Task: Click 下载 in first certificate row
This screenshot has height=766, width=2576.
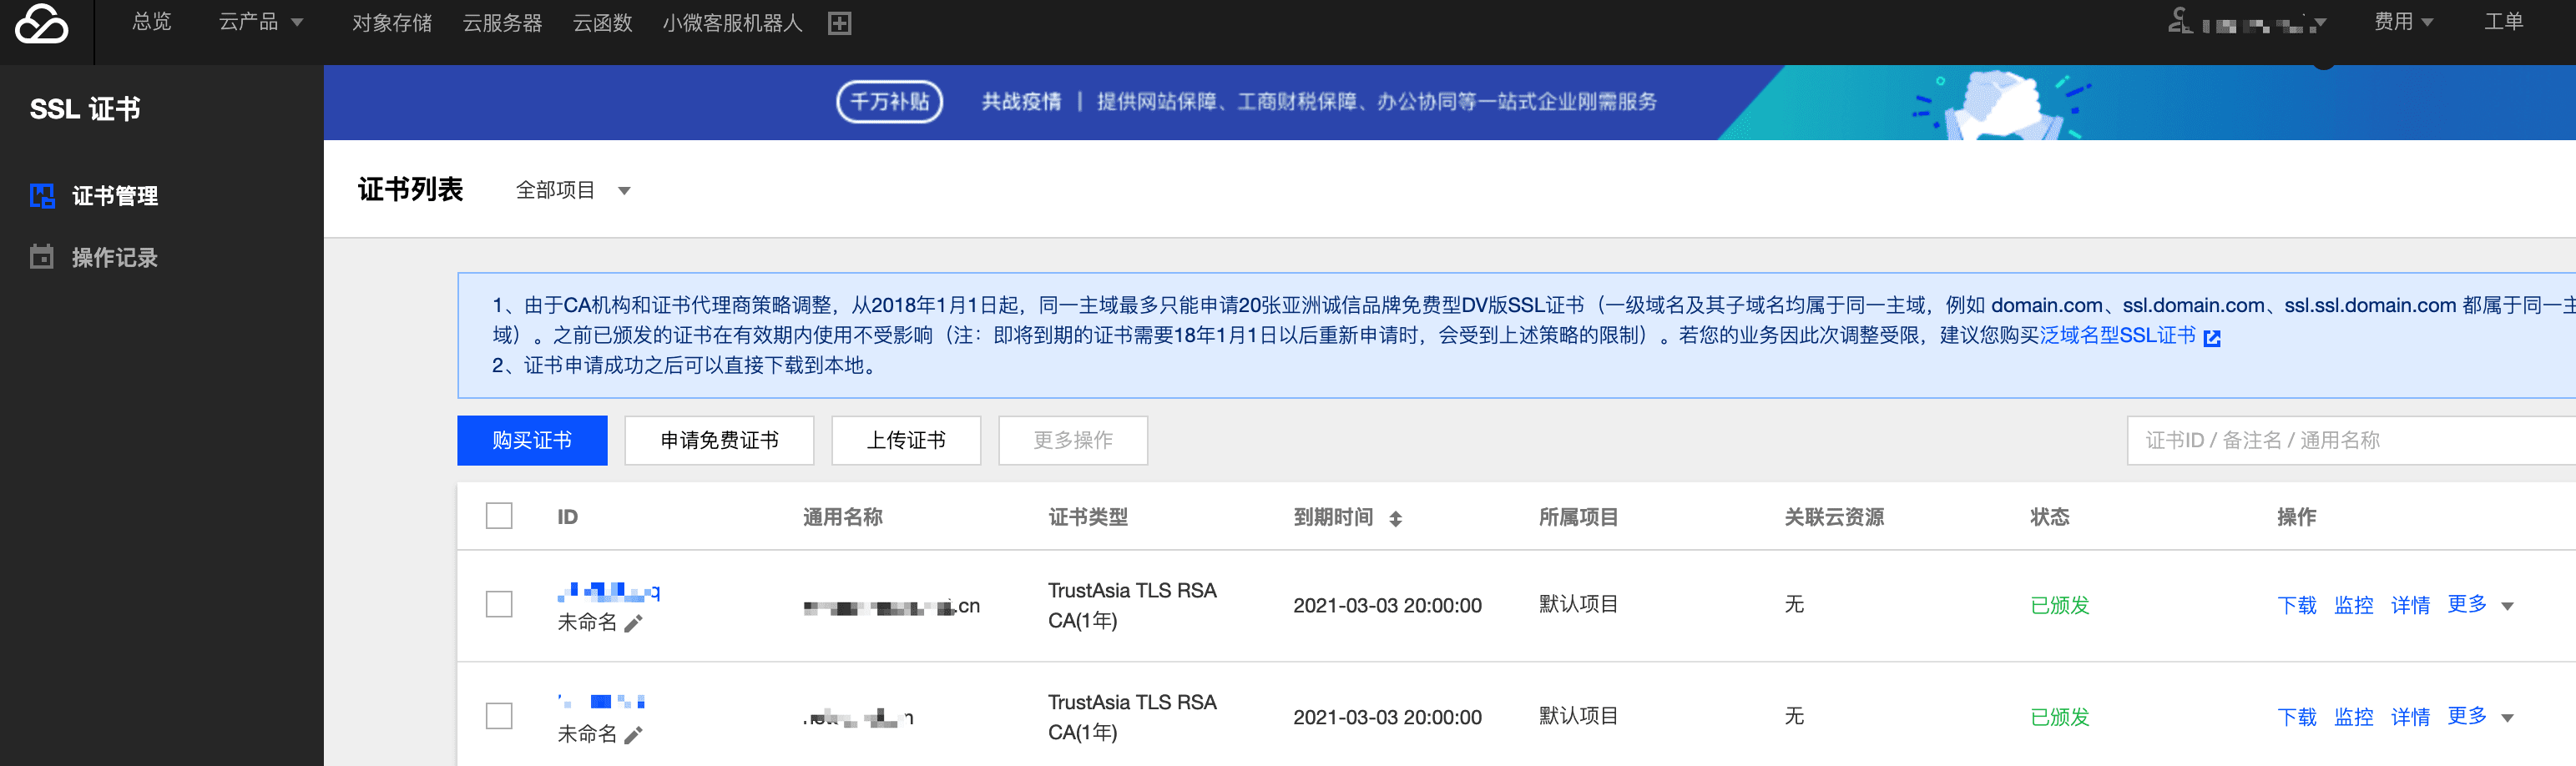Action: tap(2297, 605)
